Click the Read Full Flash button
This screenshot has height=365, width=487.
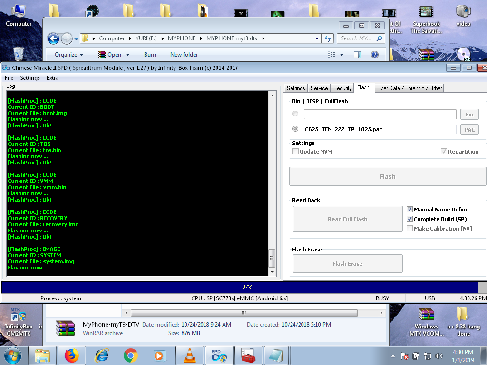click(x=348, y=219)
